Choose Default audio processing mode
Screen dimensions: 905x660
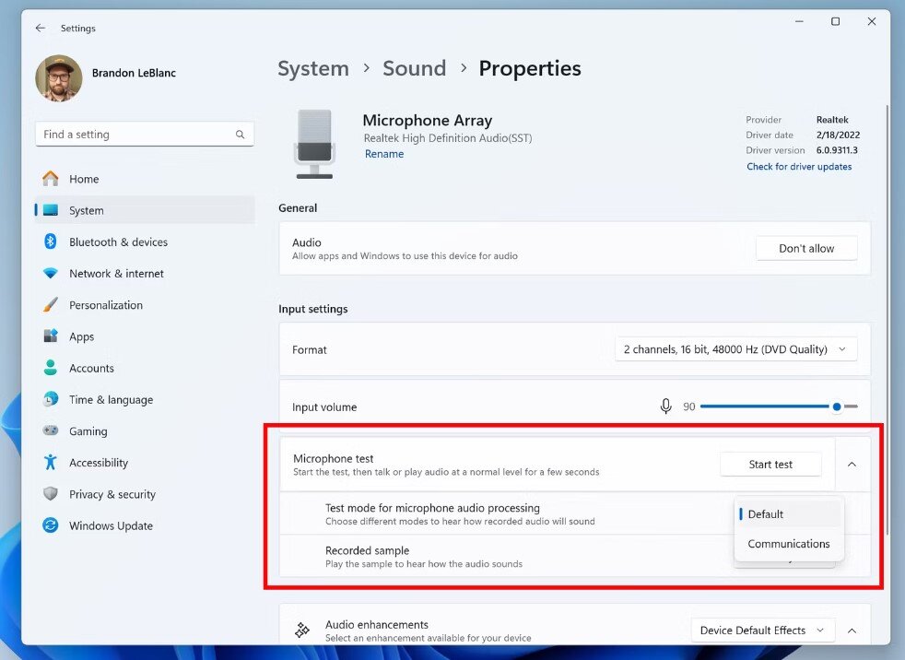[764, 513]
